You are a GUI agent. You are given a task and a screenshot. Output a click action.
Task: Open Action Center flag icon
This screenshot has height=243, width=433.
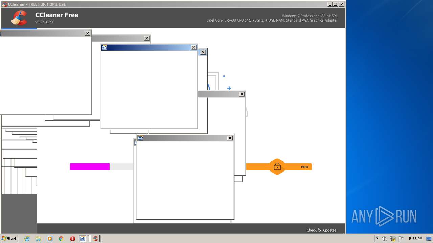click(401, 239)
